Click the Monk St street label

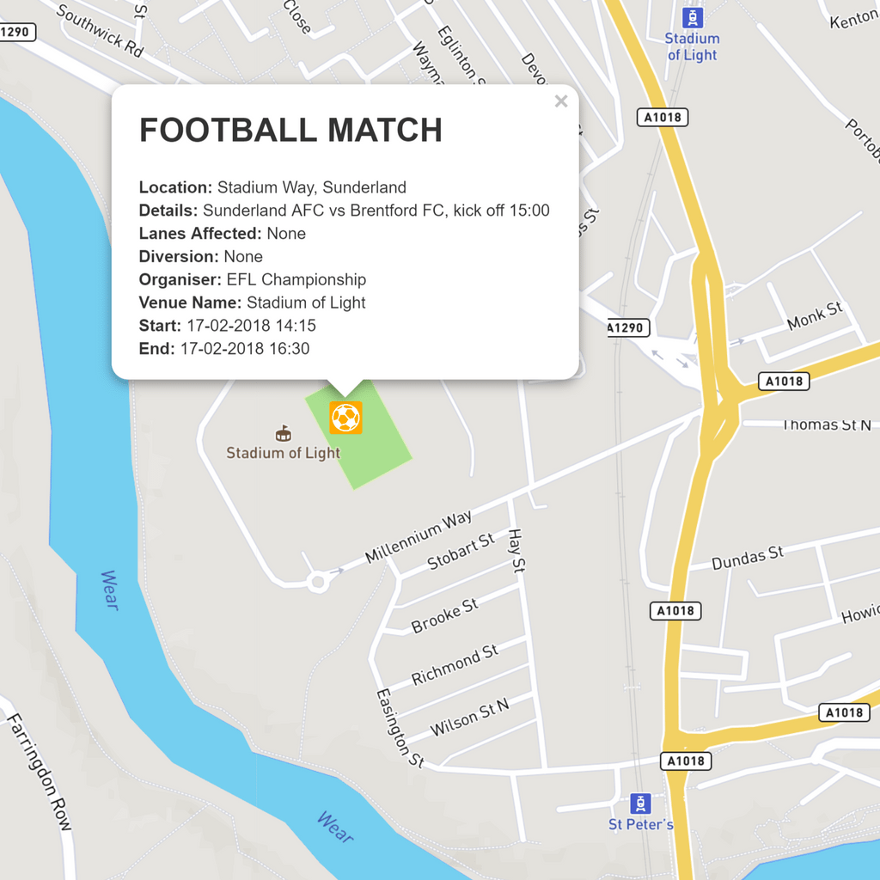coord(815,316)
